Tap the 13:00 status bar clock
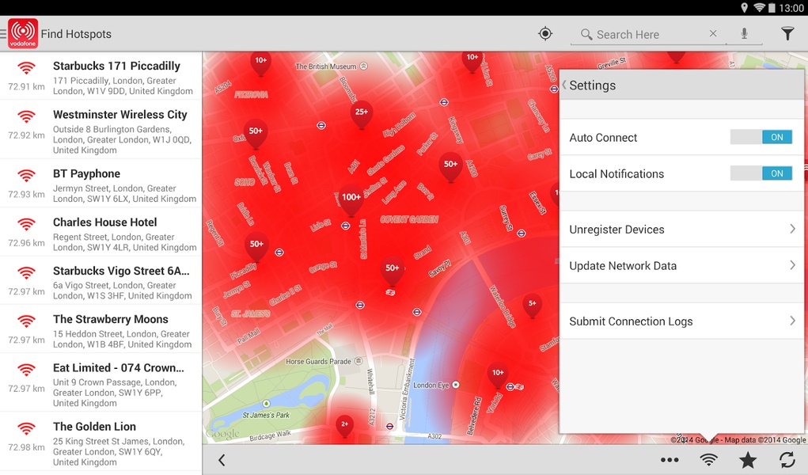This screenshot has width=808, height=475. [791, 8]
